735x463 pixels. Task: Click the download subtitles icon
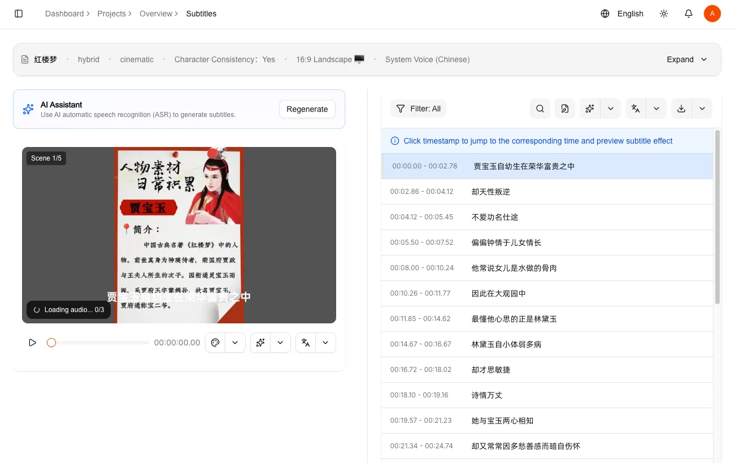(x=681, y=109)
